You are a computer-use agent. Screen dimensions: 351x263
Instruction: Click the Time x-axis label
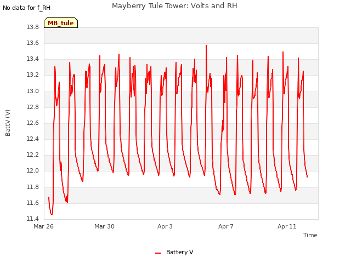coord(310,235)
